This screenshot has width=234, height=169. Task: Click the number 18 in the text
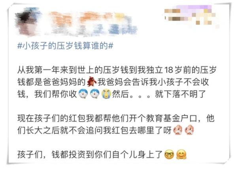coord(169,70)
